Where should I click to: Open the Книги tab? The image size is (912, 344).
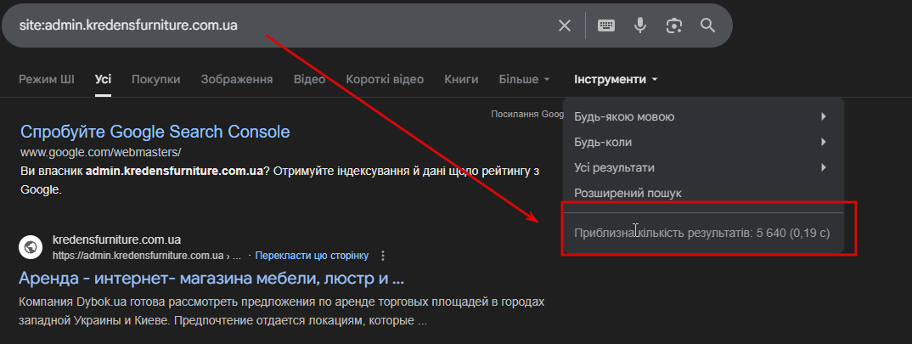[x=461, y=79]
